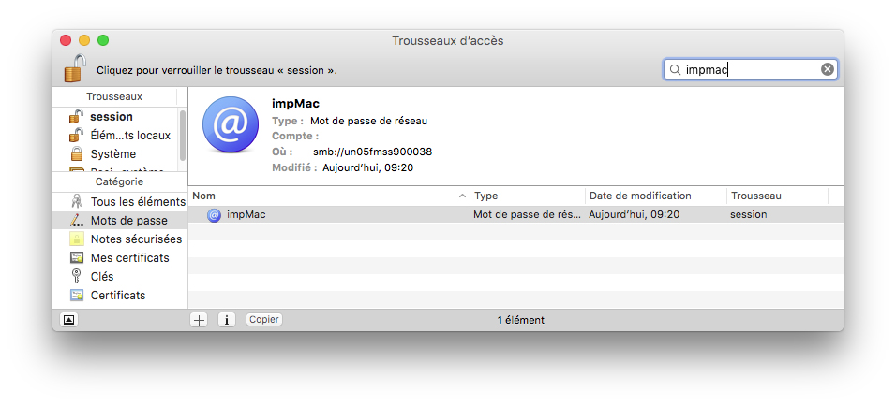This screenshot has width=896, height=406.
Task: Click the plus icon to add an item
Action: (199, 320)
